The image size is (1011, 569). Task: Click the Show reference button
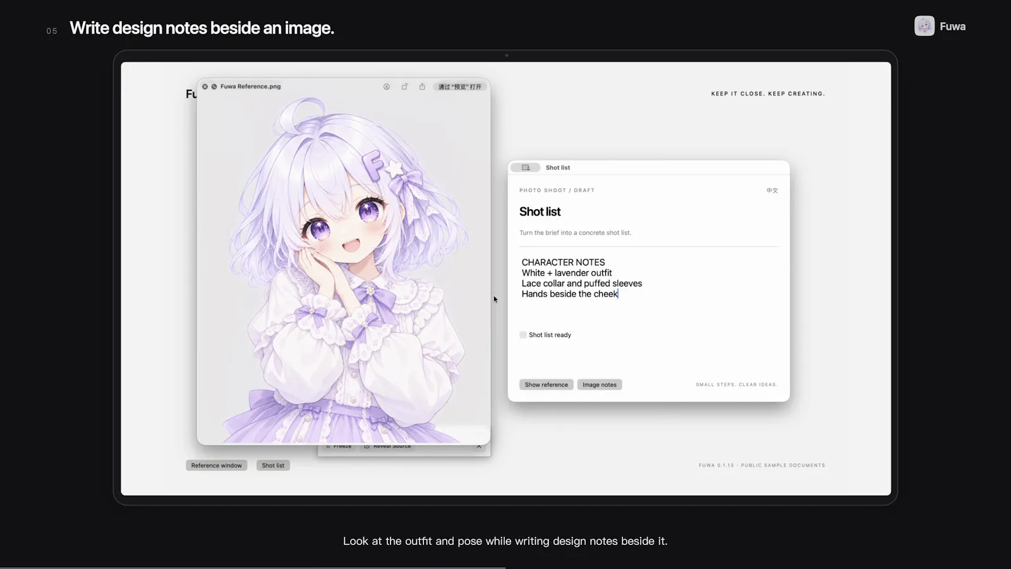(547, 384)
